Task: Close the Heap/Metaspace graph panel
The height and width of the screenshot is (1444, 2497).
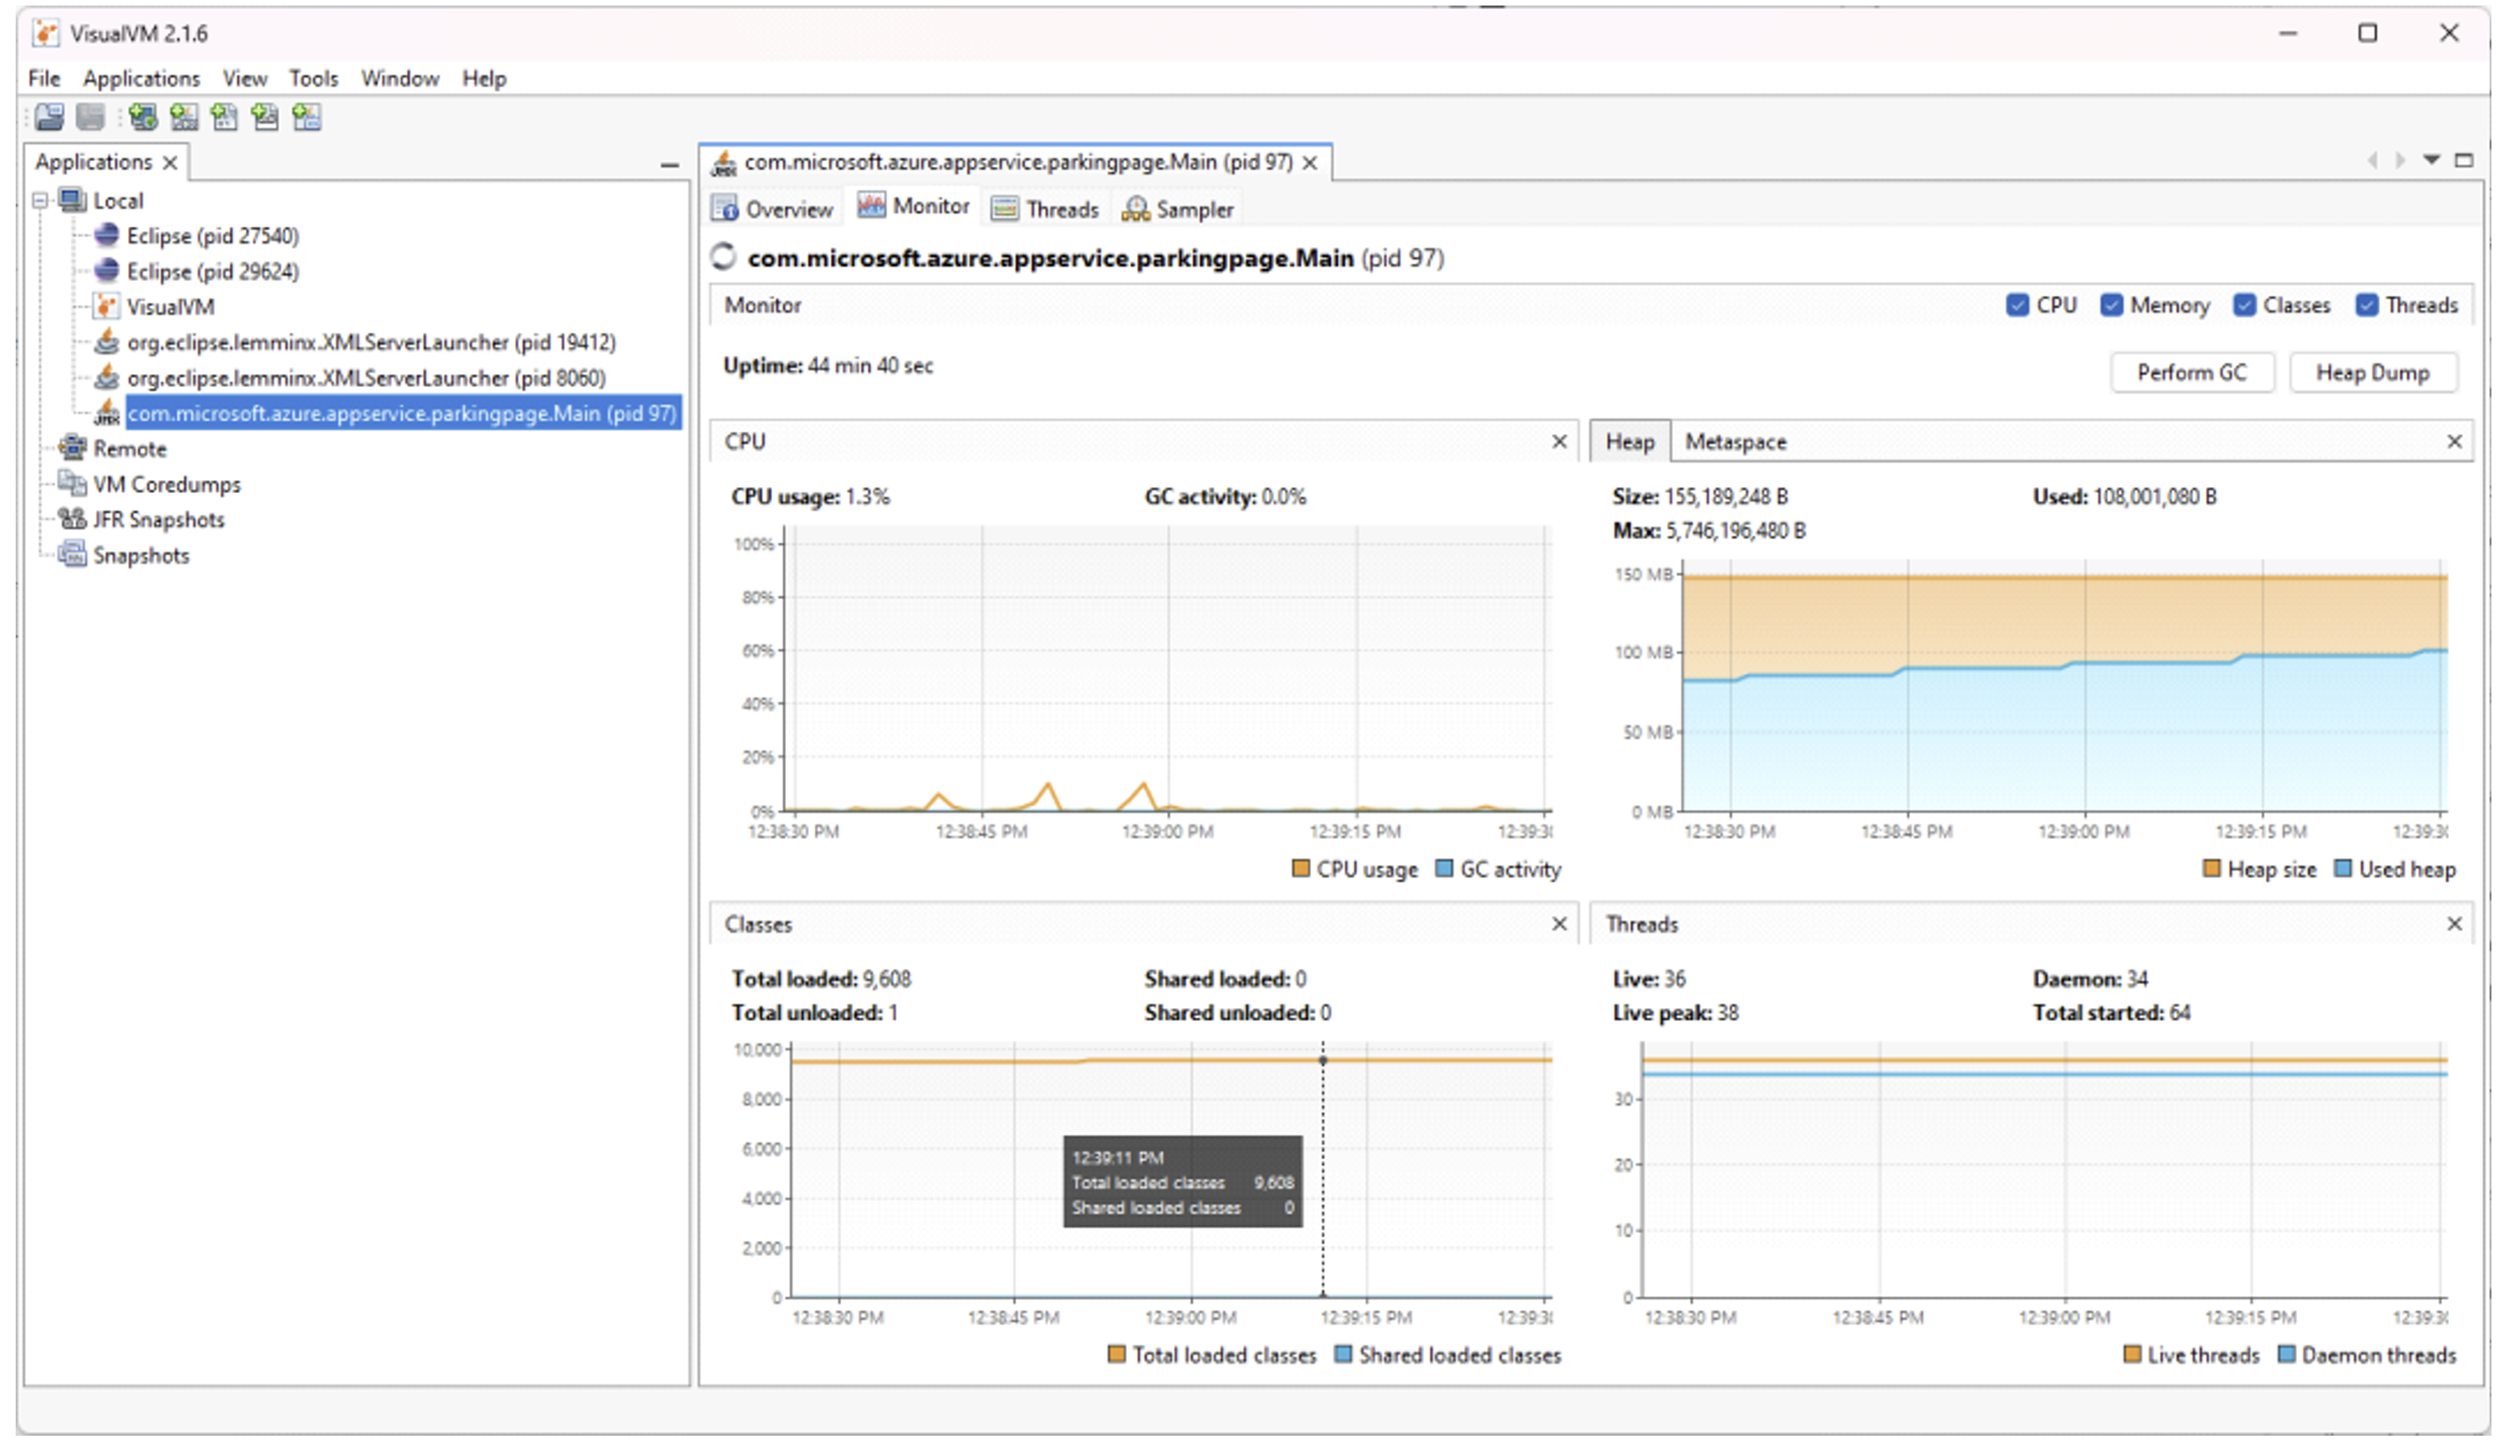Action: 2455,441
